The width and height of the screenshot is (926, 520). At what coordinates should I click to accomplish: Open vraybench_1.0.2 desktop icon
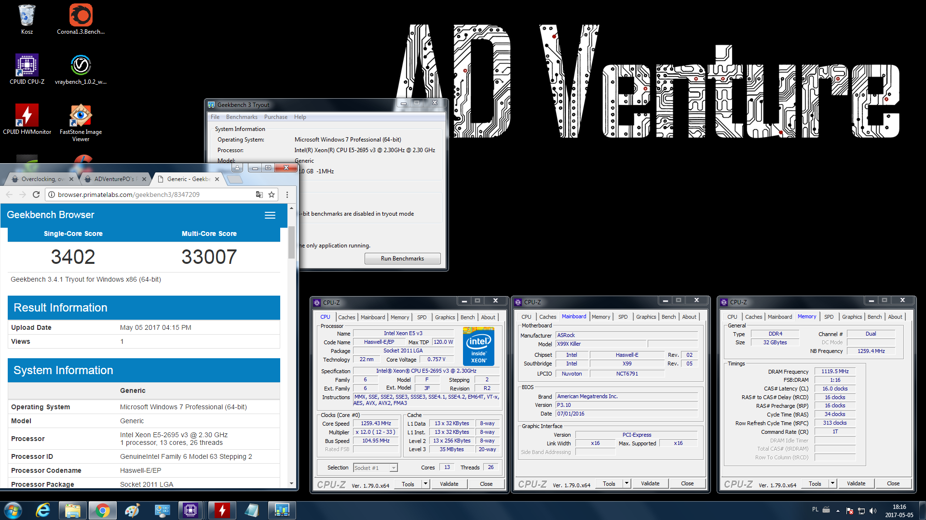[81, 69]
